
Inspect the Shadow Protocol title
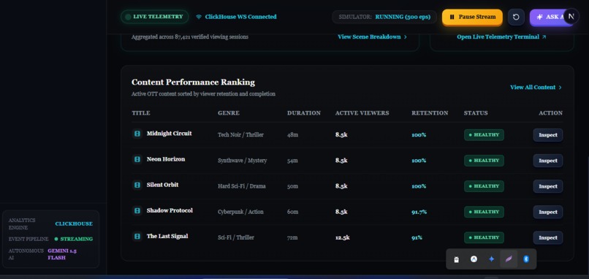pyautogui.click(x=547, y=212)
